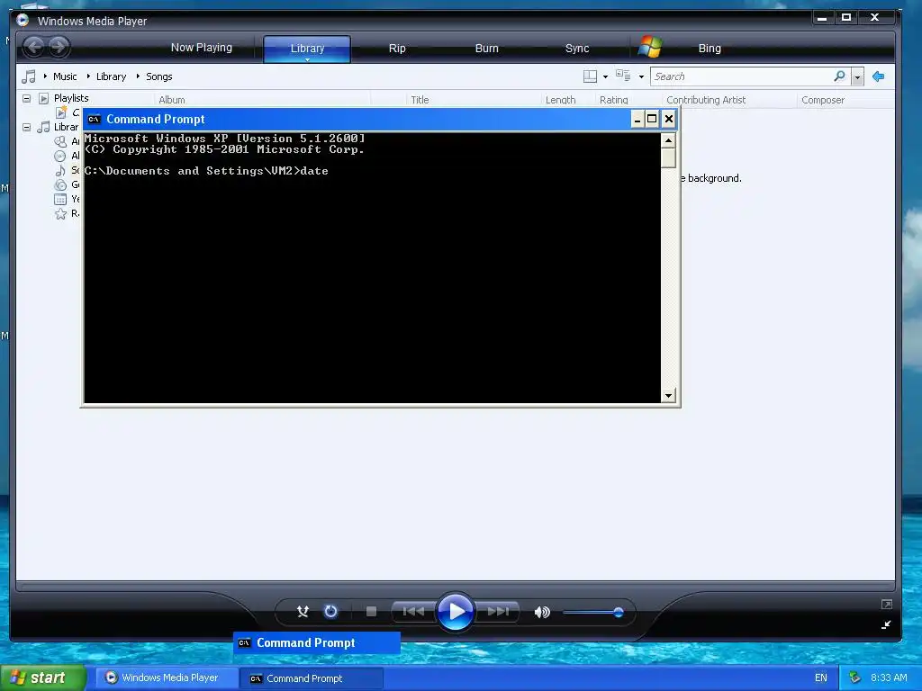This screenshot has height=691, width=922.
Task: Toggle shuffle mode
Action: (x=303, y=612)
